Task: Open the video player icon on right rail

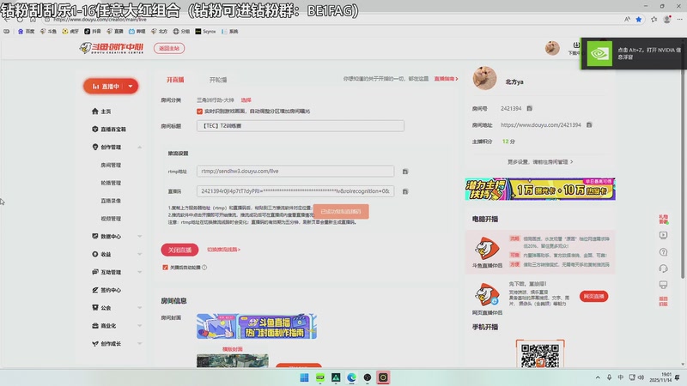Action: (x=663, y=235)
